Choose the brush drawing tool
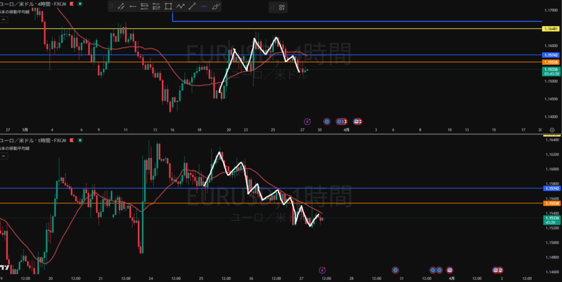 coord(216,7)
